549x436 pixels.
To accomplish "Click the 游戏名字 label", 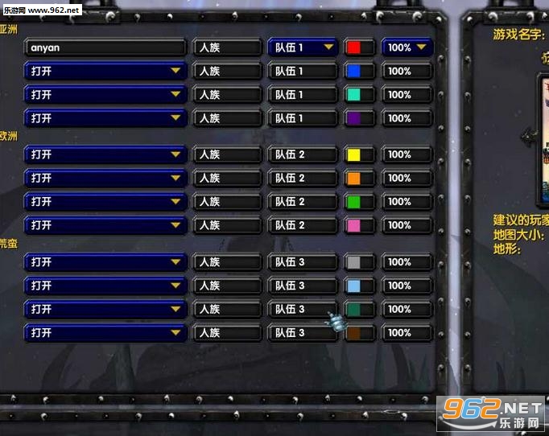I will (518, 35).
